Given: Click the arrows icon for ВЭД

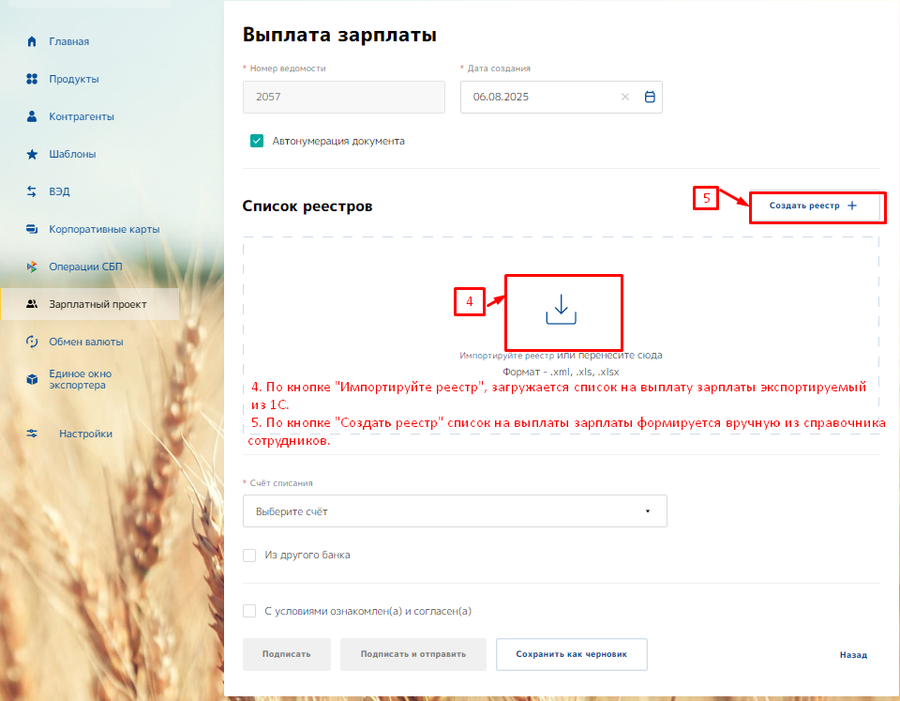Looking at the screenshot, I should point(32,191).
